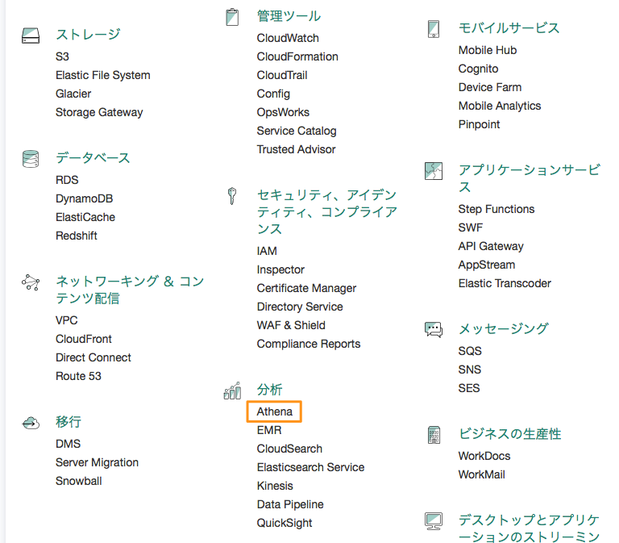Click the Analytics category bar chart icon
Screen dimensions: 619x543
pos(232,391)
